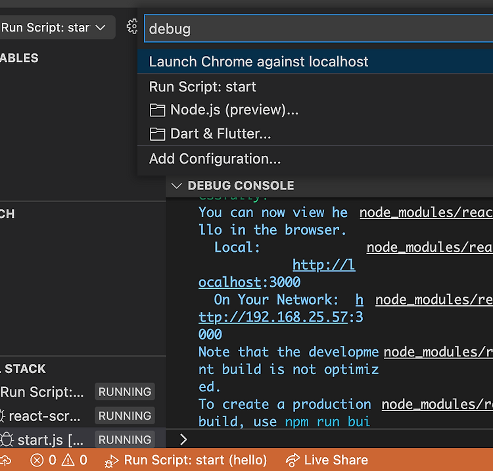Open launch.json via the gear icon
The width and height of the screenshot is (493, 471).
(132, 27)
